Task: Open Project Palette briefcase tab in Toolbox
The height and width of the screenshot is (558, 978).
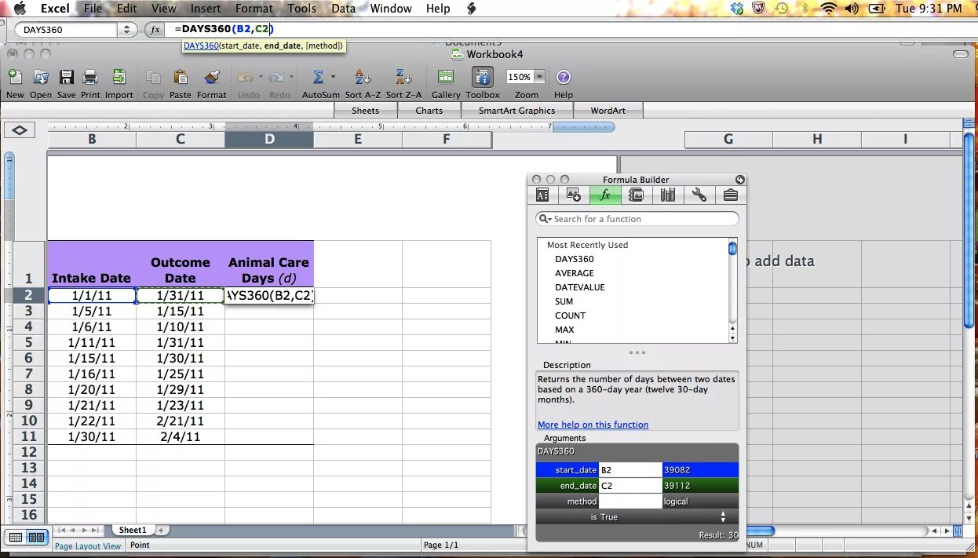Action: tap(730, 195)
